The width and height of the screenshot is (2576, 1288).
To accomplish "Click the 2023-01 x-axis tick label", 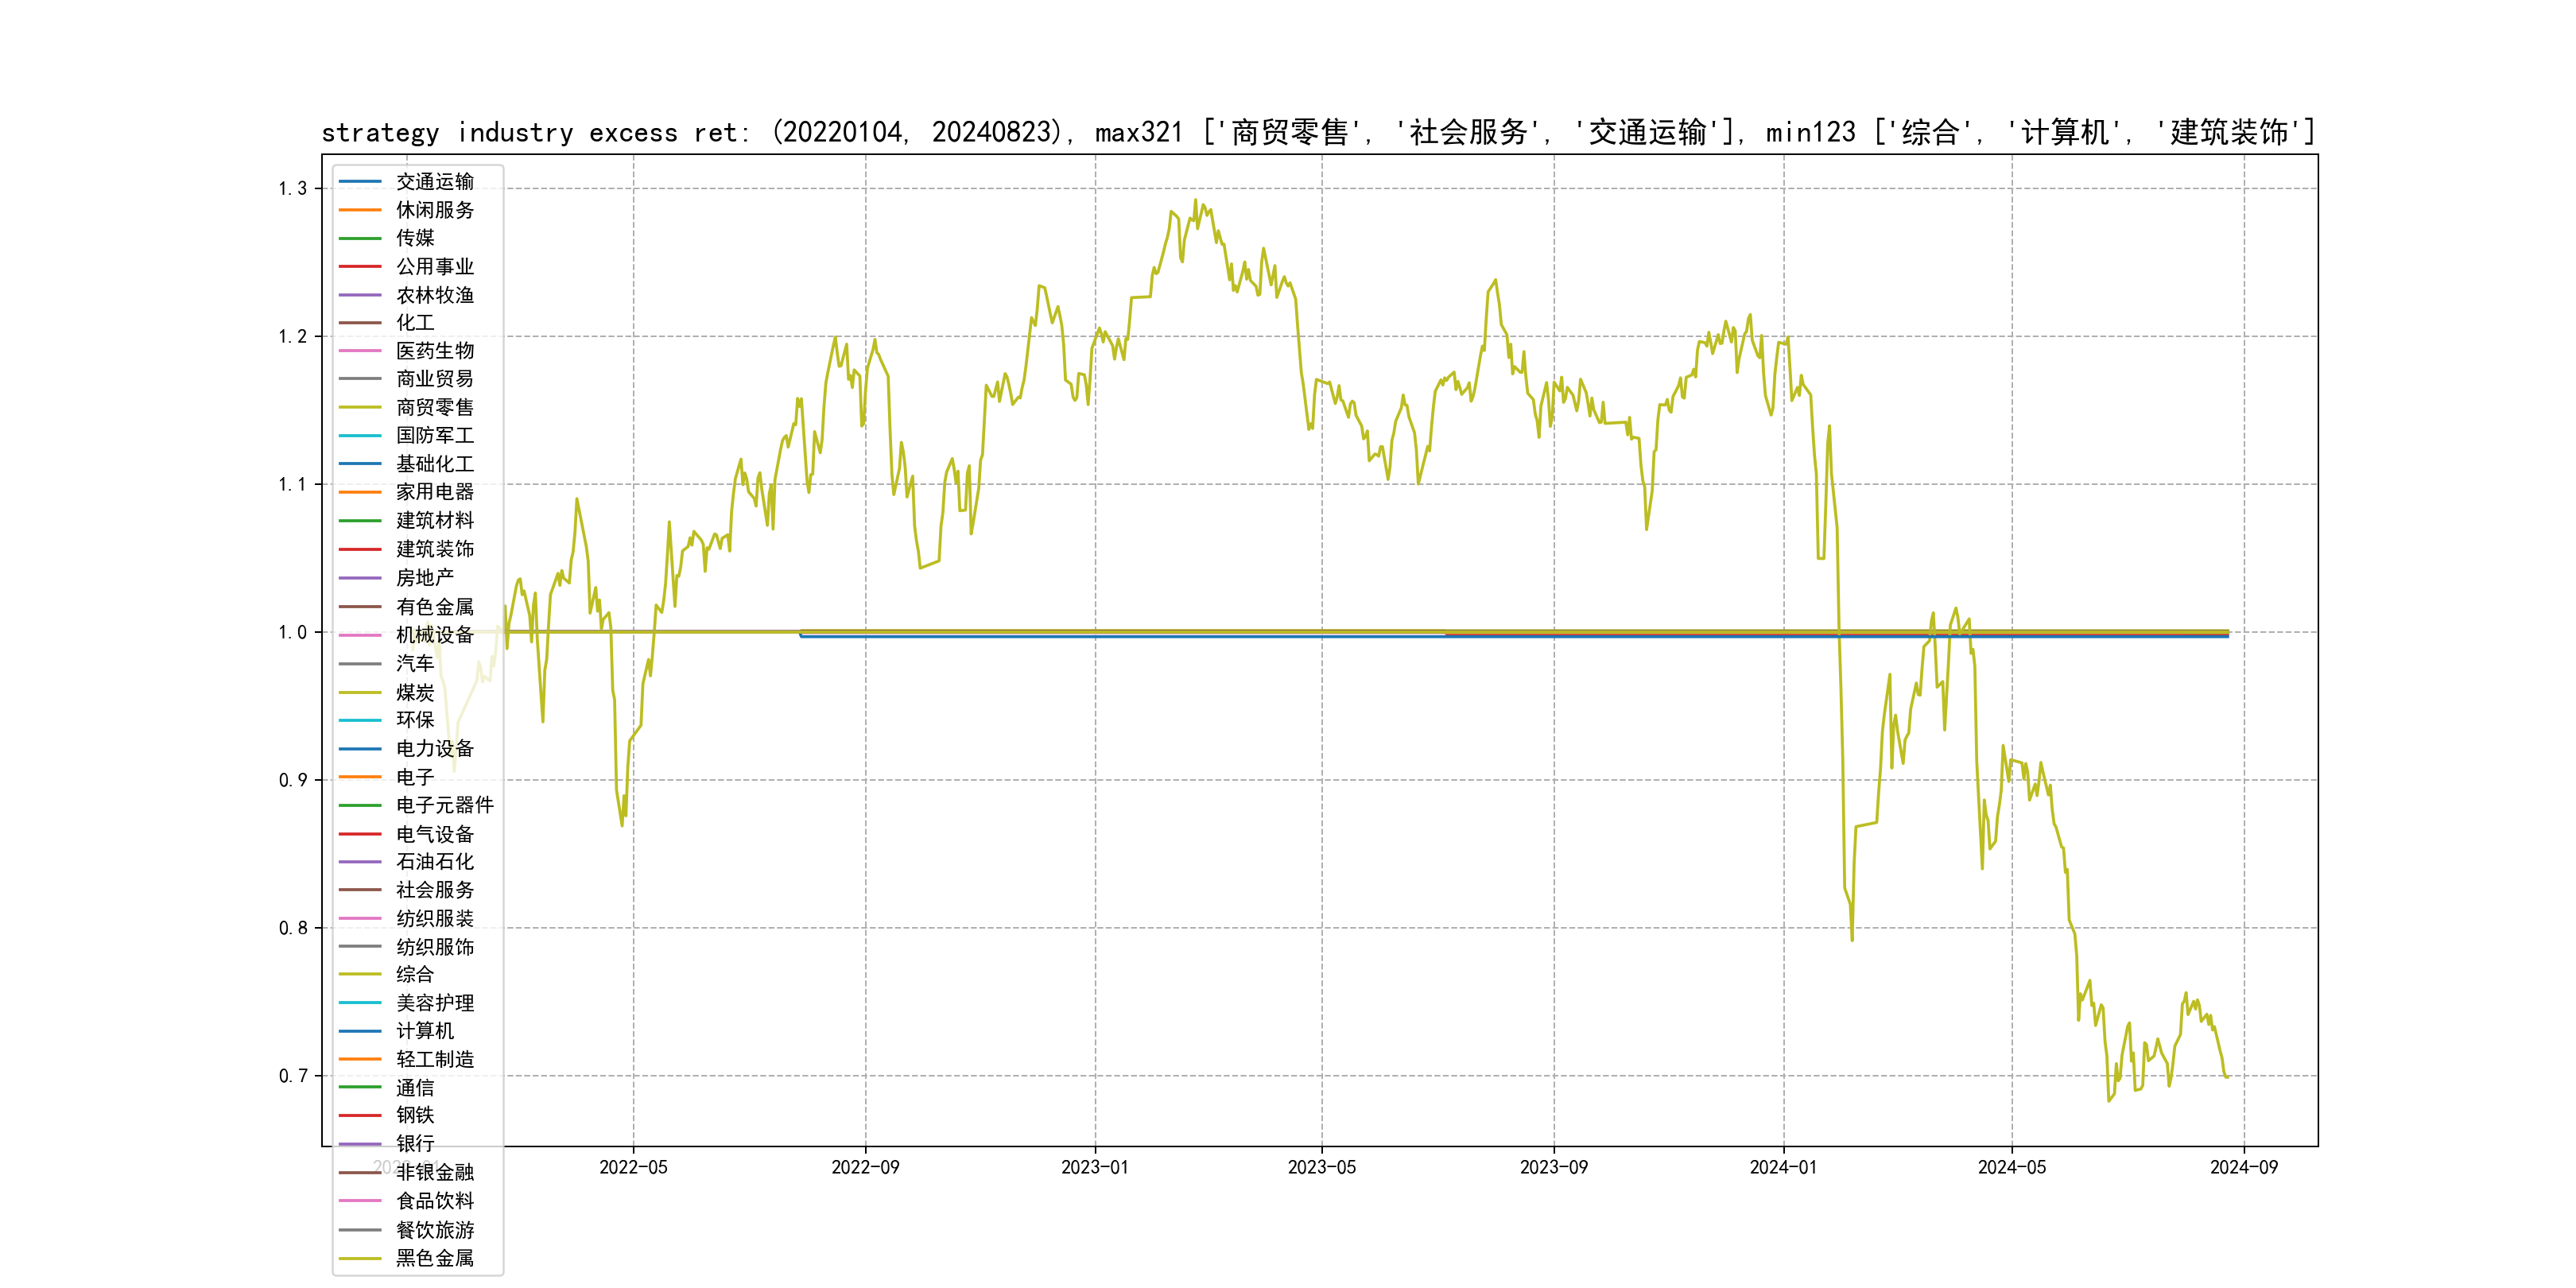I will tap(1094, 1168).
